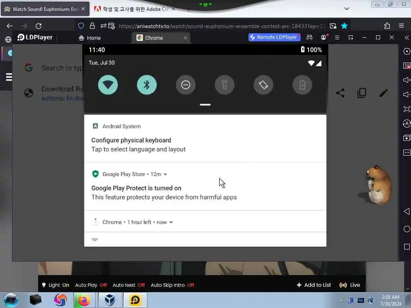
Task: Open Firefox extensions puzzle icon
Action: click(x=387, y=26)
